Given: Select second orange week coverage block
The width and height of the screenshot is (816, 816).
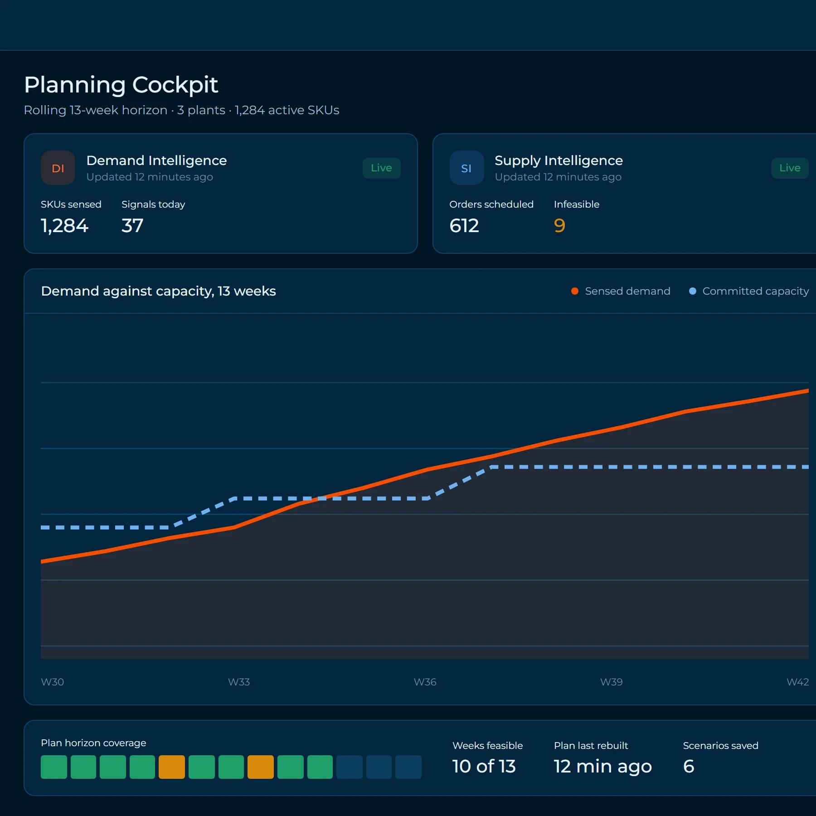Looking at the screenshot, I should 260,767.
